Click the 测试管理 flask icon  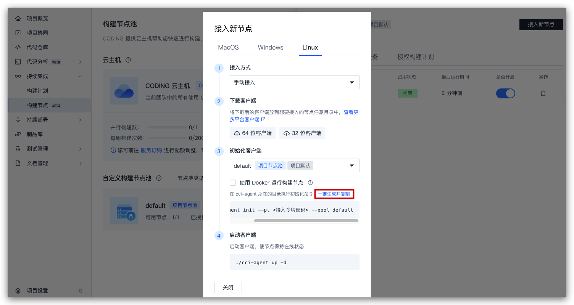tap(18, 149)
